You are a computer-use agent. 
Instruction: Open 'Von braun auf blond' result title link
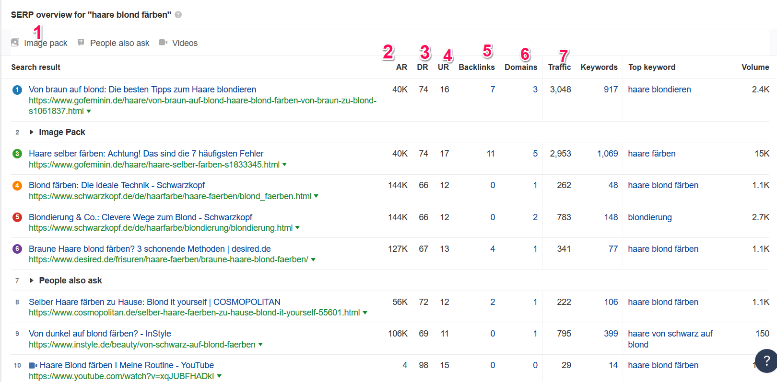(142, 90)
